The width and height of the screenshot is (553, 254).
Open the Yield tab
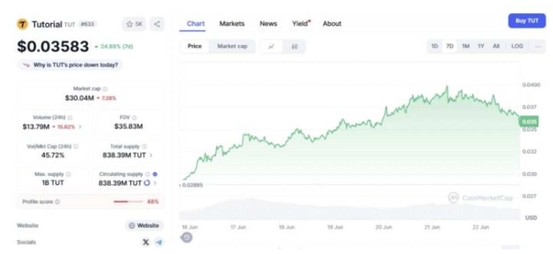point(301,24)
